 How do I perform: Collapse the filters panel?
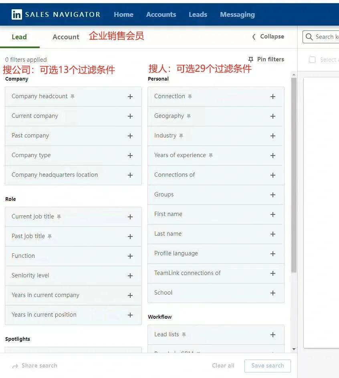coord(268,36)
